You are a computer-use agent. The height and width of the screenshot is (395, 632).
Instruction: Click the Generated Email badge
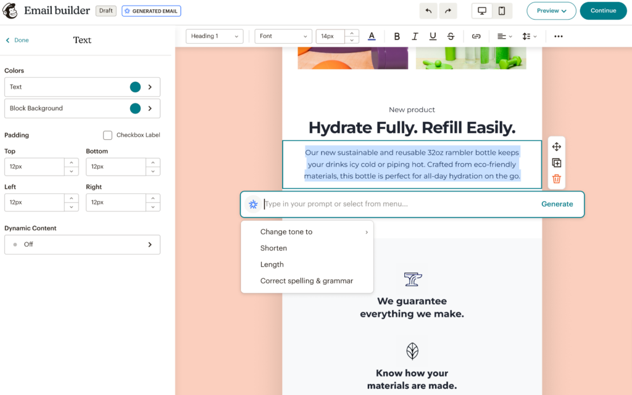[151, 11]
